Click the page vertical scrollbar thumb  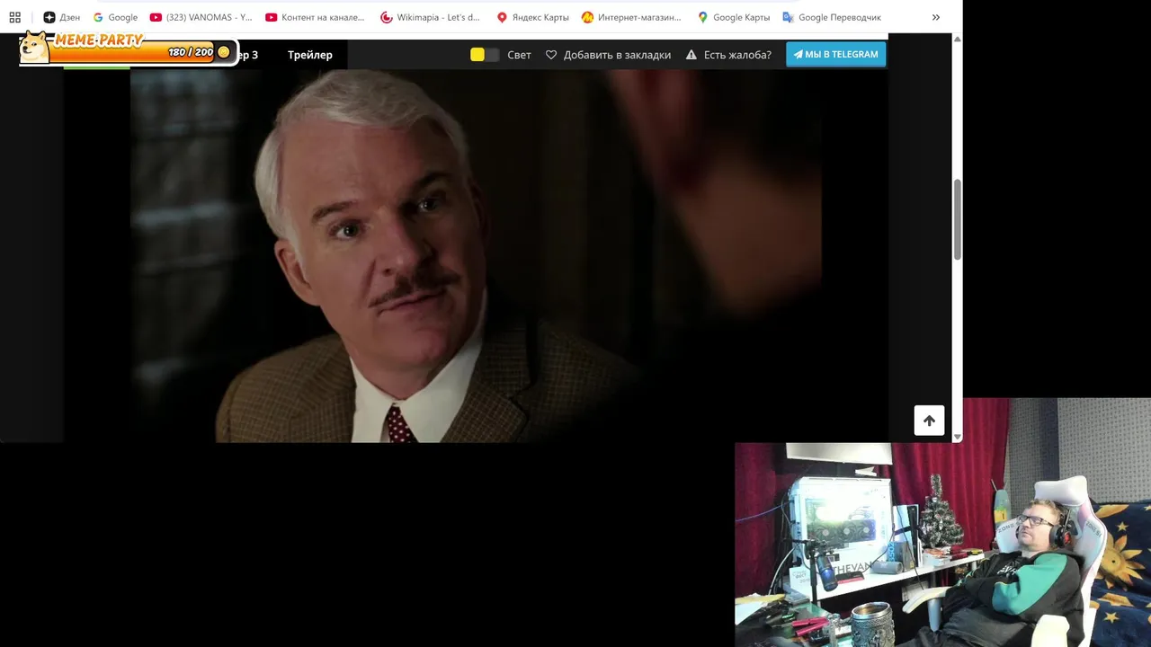coord(957,220)
